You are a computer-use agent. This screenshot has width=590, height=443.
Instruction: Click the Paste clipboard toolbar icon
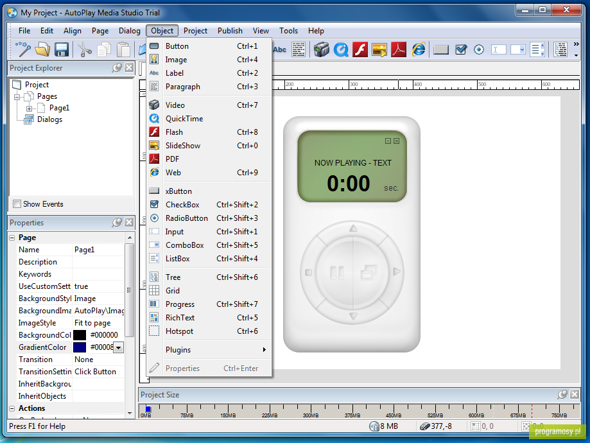pyautogui.click(x=123, y=49)
